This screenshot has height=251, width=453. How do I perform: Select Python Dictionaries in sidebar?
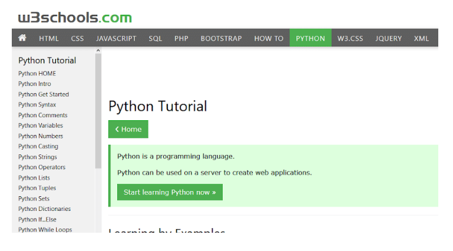pos(45,209)
